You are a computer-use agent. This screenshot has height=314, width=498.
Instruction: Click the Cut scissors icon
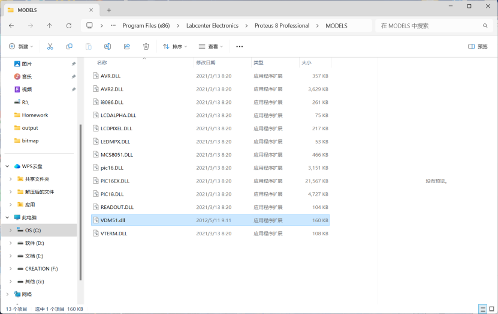point(50,46)
